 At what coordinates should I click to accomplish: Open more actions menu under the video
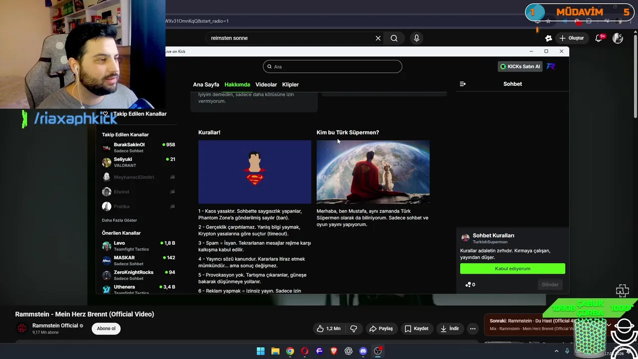473,329
